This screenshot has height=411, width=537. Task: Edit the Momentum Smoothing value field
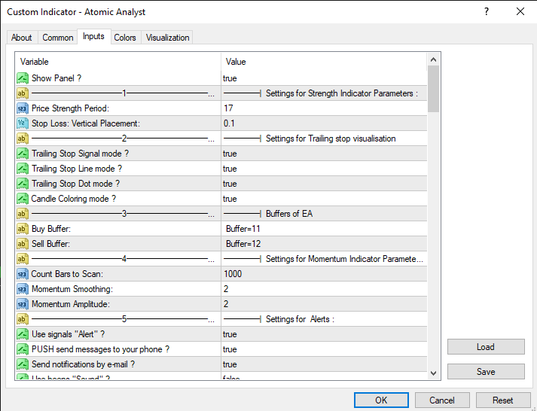(324, 289)
